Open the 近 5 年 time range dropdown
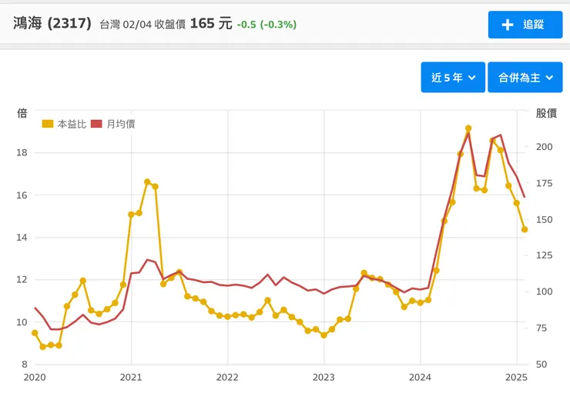Image resolution: width=570 pixels, height=393 pixels. coord(453,78)
